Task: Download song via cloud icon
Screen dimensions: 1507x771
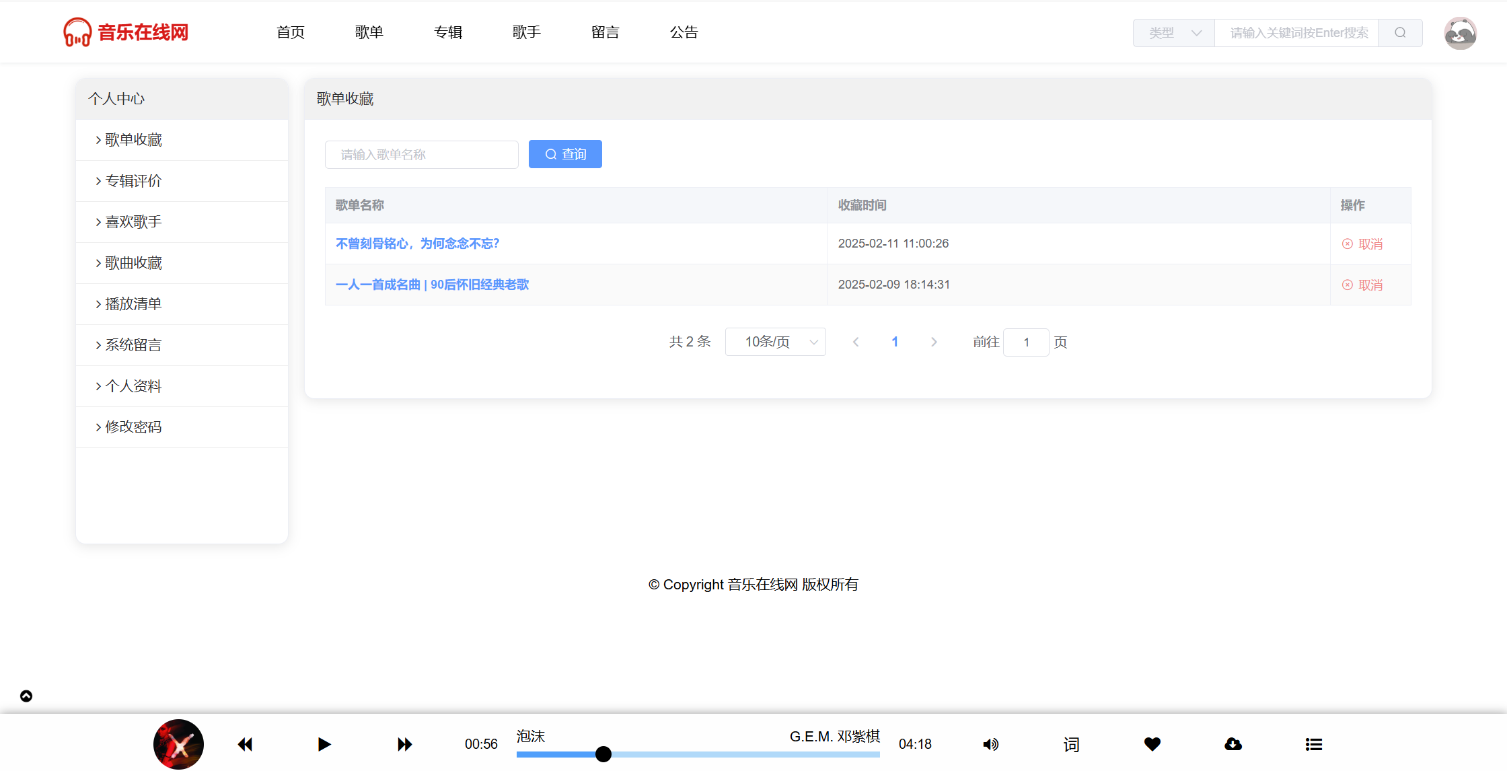Action: [x=1233, y=744]
